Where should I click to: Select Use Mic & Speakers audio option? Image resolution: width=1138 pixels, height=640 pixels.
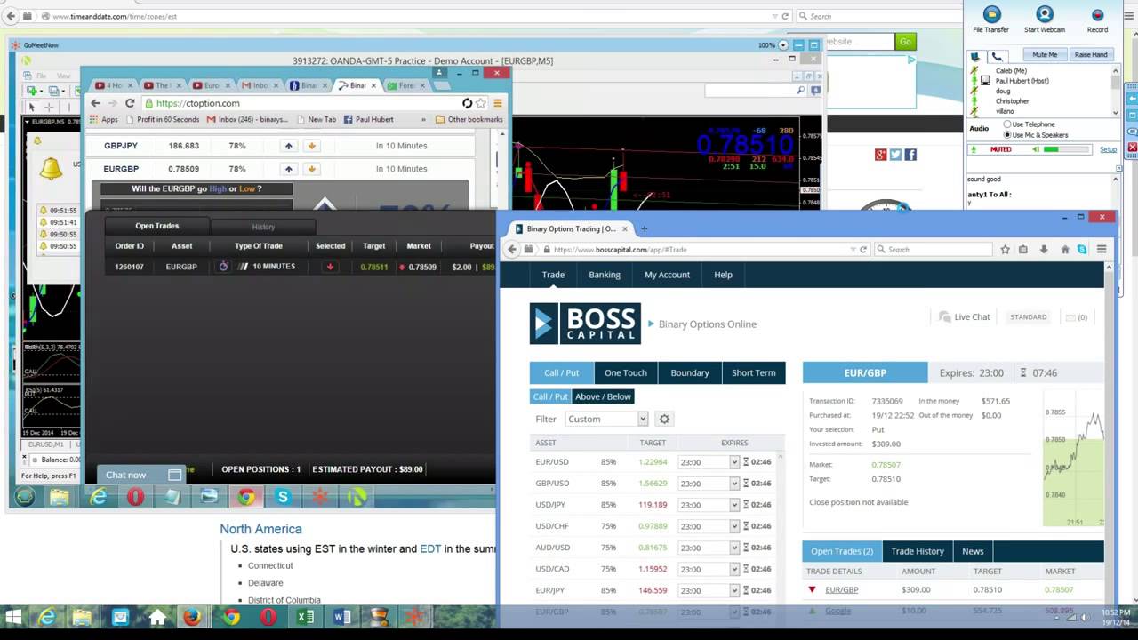tap(1007, 135)
